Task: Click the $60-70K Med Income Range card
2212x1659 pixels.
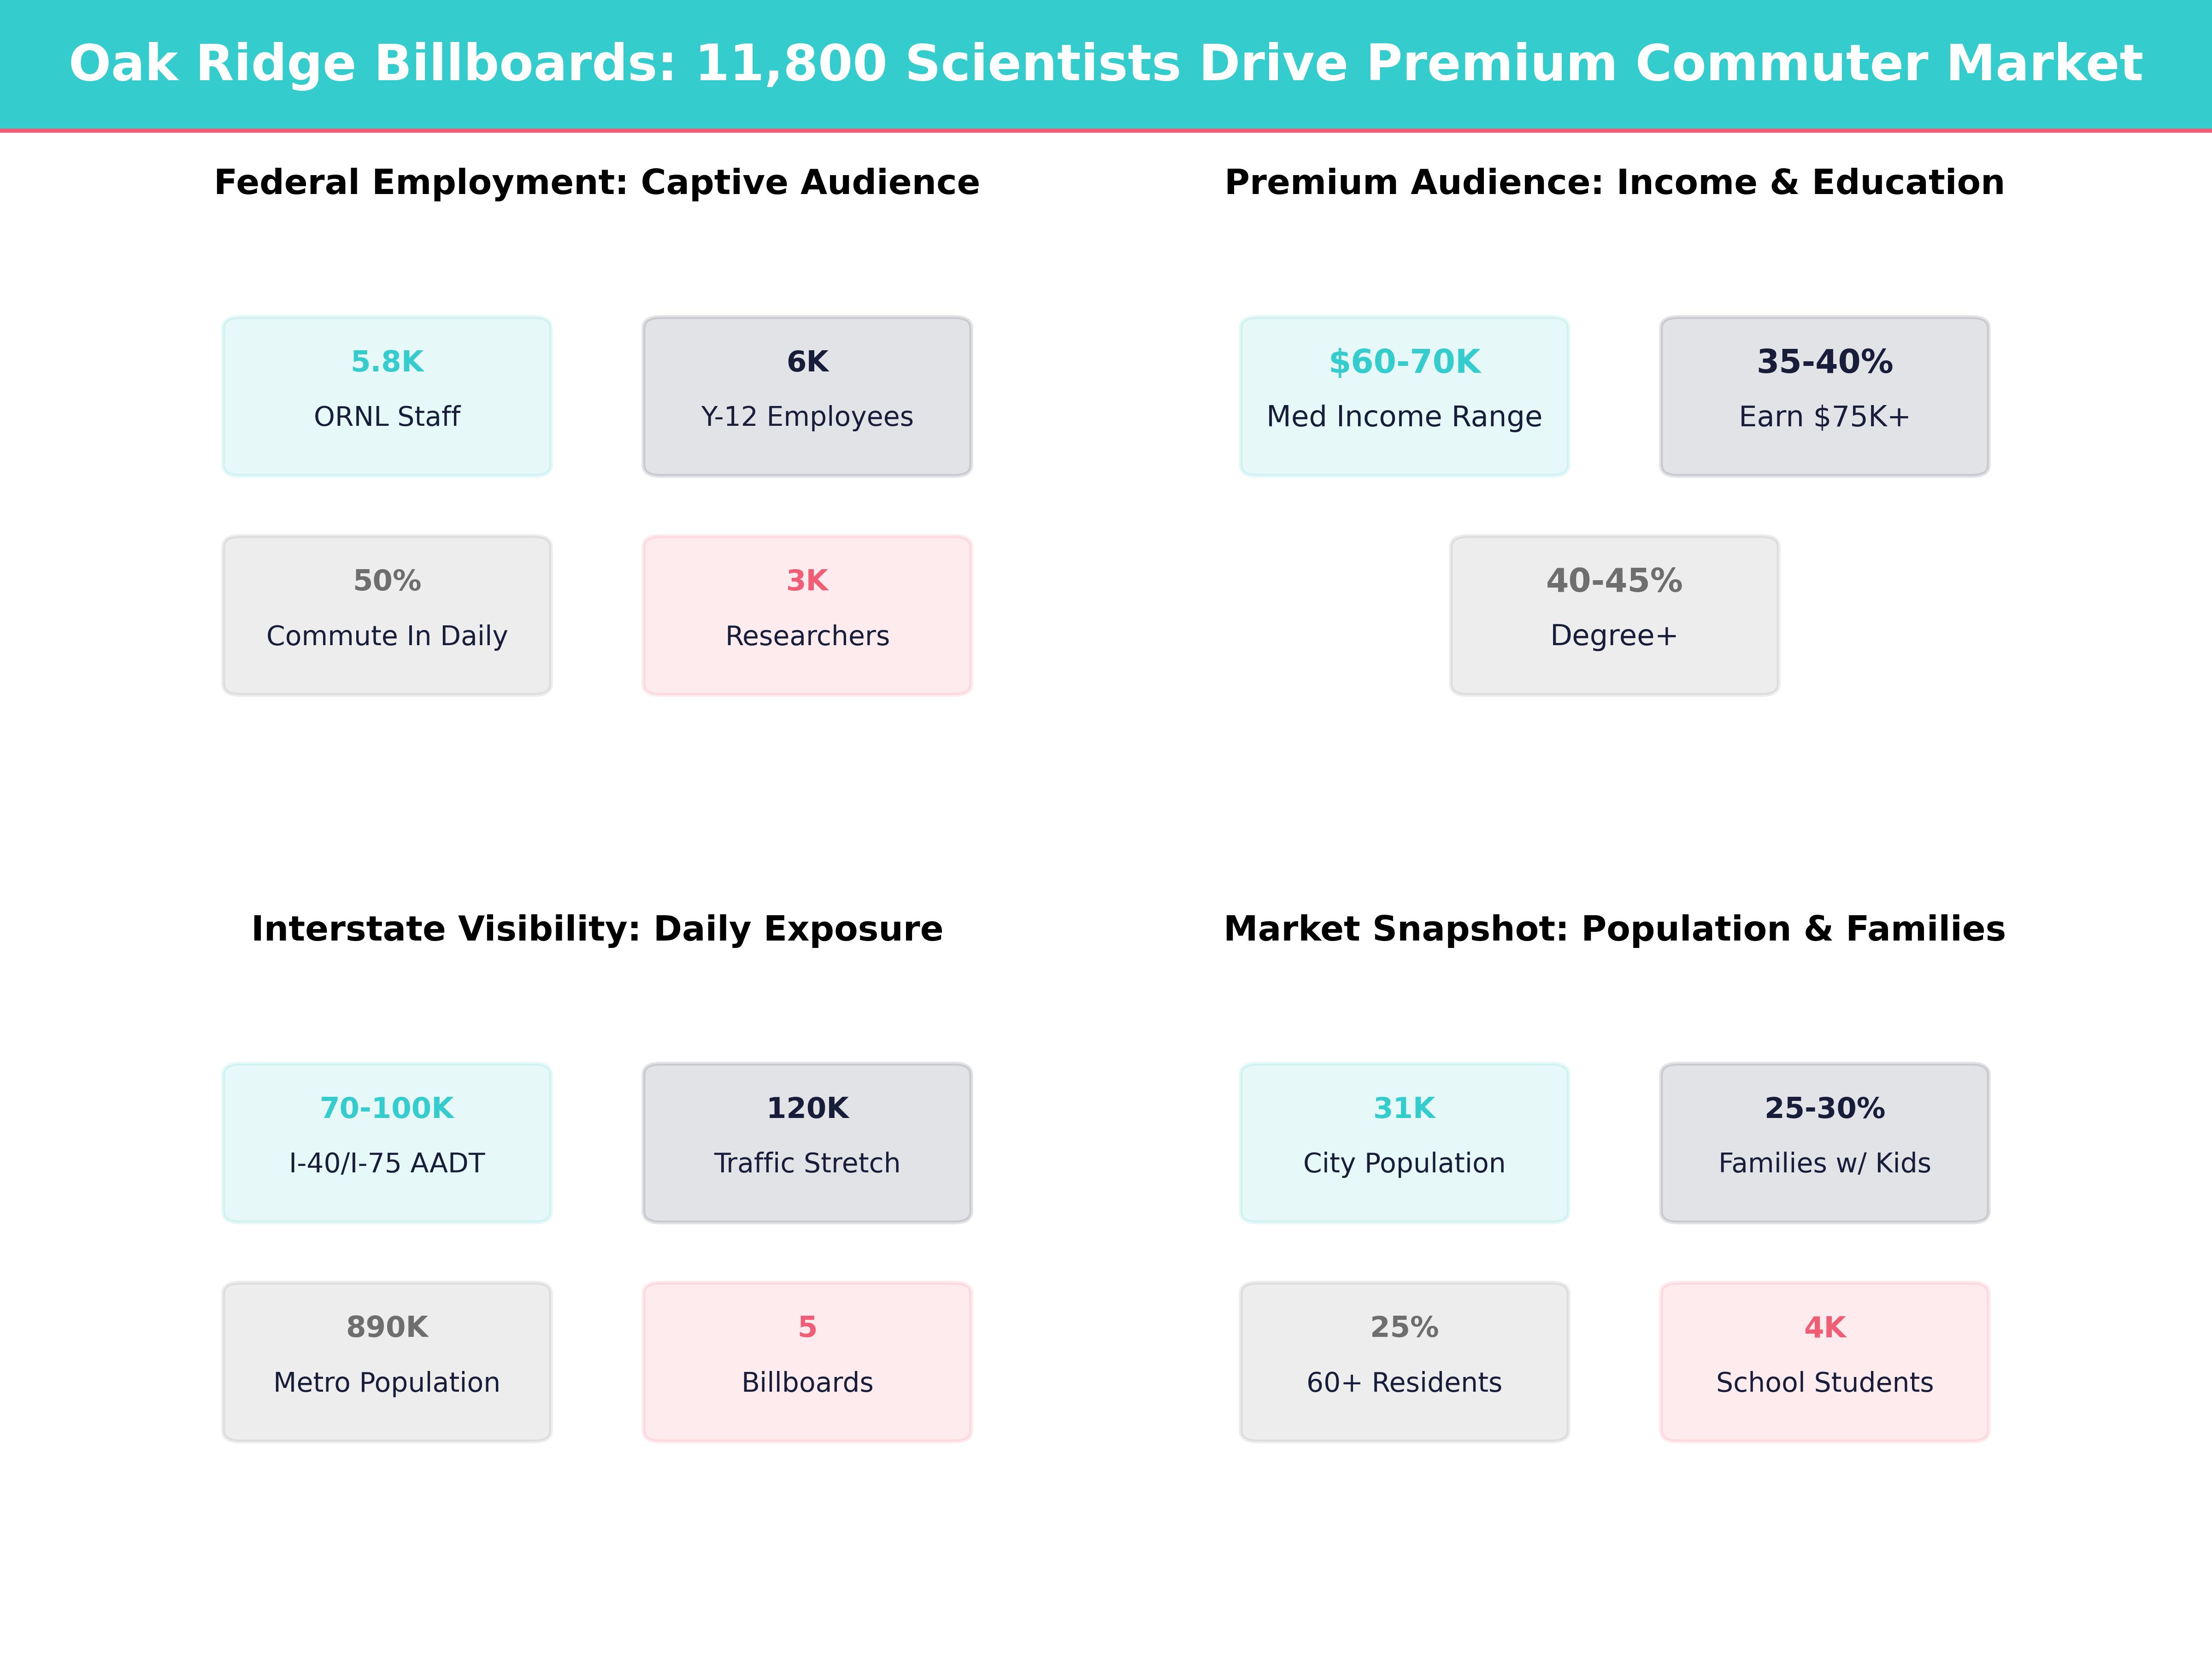Action: [1404, 396]
